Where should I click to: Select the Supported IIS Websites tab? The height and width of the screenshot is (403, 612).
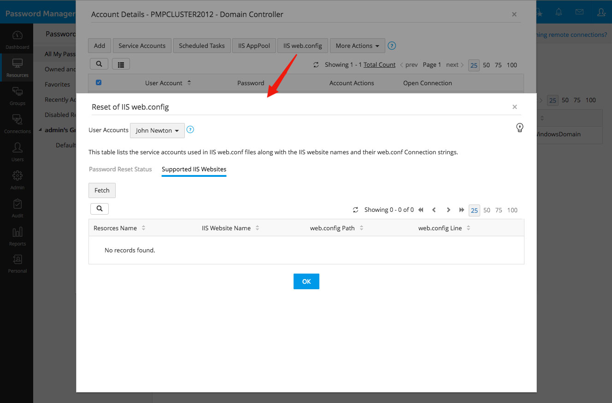coord(194,169)
